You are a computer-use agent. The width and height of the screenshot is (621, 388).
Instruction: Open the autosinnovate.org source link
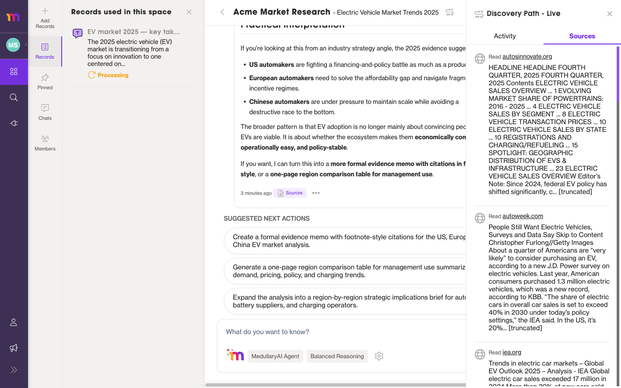click(x=527, y=56)
